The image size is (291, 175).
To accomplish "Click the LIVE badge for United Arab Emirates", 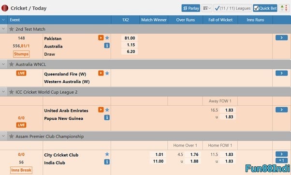I will click(21, 125).
